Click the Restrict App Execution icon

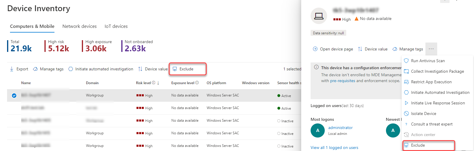click(406, 82)
